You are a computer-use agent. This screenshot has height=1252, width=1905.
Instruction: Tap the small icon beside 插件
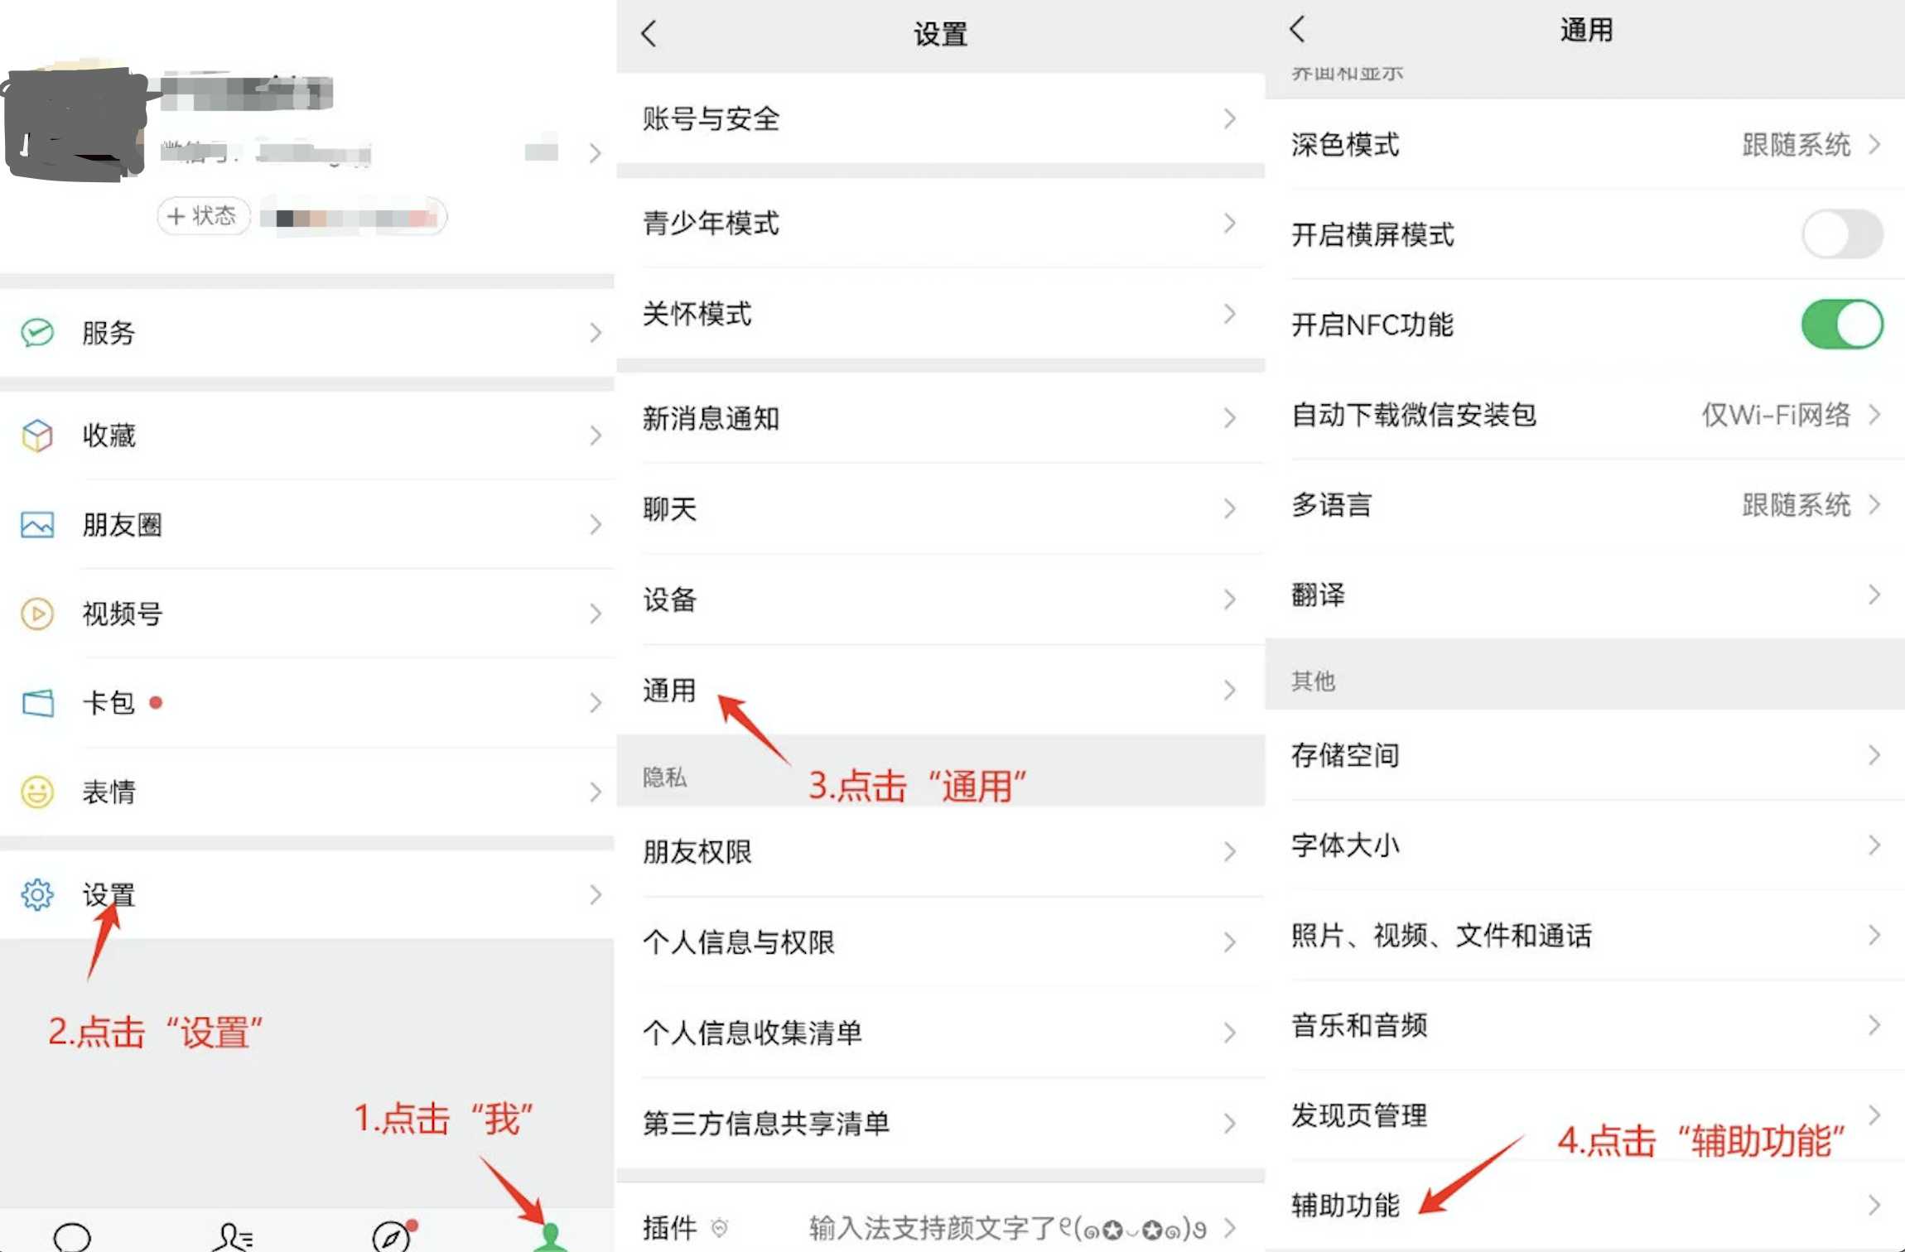(720, 1227)
